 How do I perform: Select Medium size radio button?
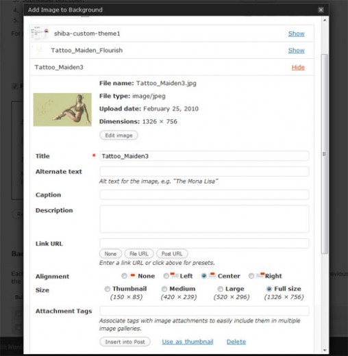point(164,289)
